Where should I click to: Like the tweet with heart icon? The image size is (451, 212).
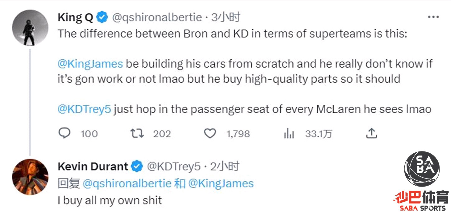point(210,133)
